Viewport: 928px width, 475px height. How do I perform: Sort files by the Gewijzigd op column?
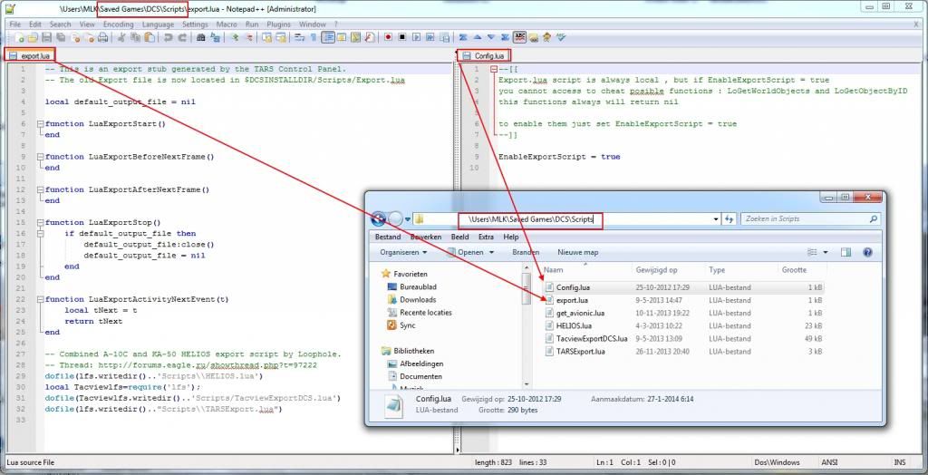point(657,270)
